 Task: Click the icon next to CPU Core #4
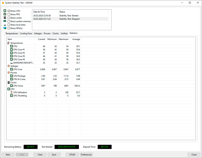[x=11, y=59]
